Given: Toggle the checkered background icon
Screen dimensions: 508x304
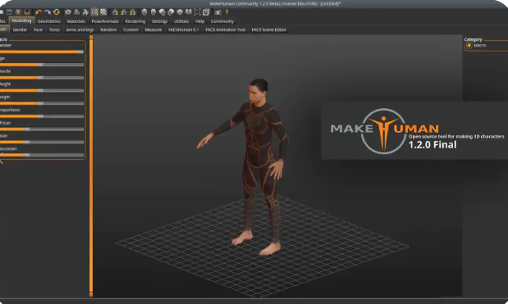Looking at the screenshot, I should coord(103,12).
